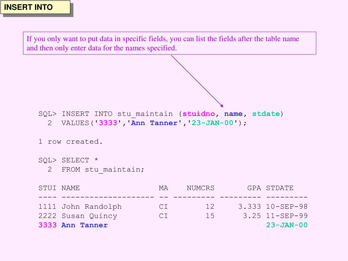
Task: Click 'John Randolph' in the results
Action: 92,207
